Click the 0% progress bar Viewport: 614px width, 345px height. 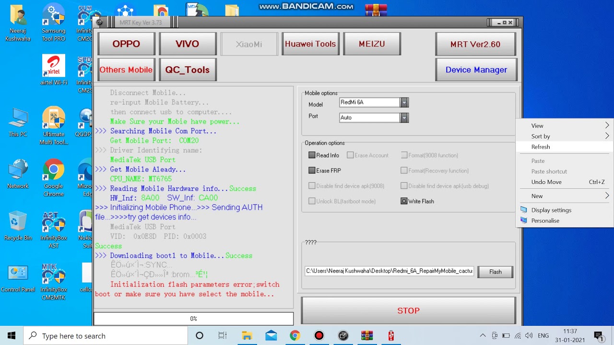tap(193, 319)
